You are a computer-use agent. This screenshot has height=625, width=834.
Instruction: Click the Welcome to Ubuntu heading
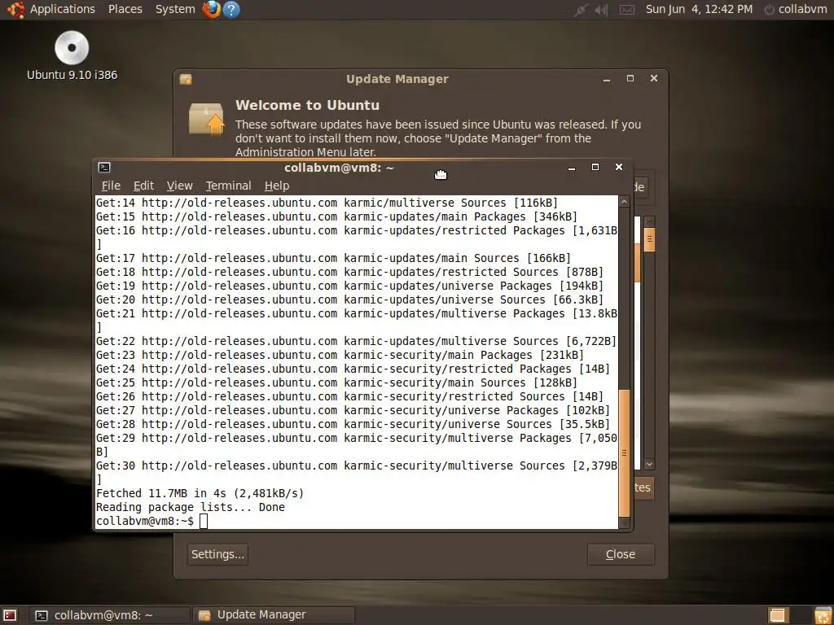(x=307, y=105)
